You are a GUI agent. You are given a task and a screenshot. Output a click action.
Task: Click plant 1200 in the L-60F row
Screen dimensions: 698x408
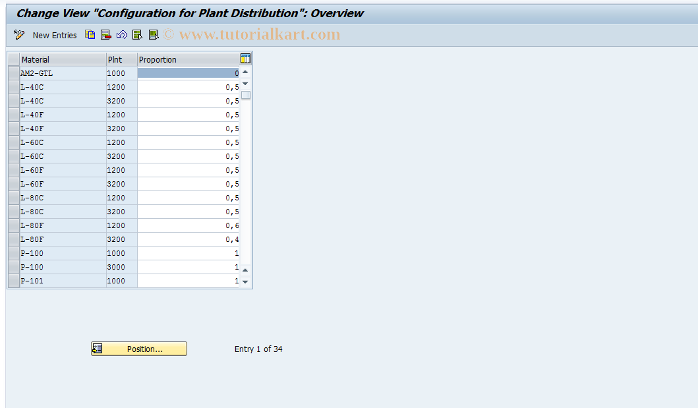point(121,170)
